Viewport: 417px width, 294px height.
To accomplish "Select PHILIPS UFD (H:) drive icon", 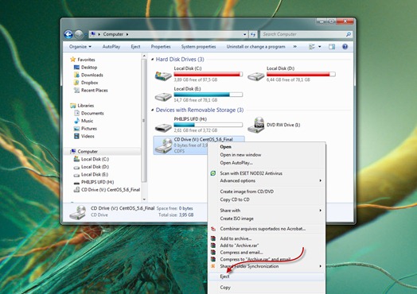I will coord(163,127).
